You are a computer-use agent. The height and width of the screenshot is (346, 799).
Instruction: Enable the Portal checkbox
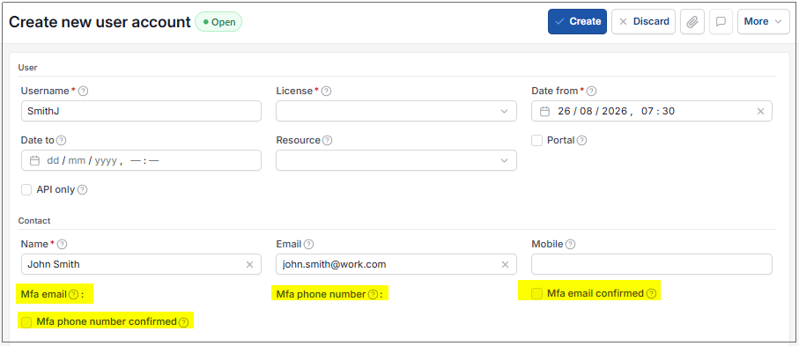[x=536, y=140]
